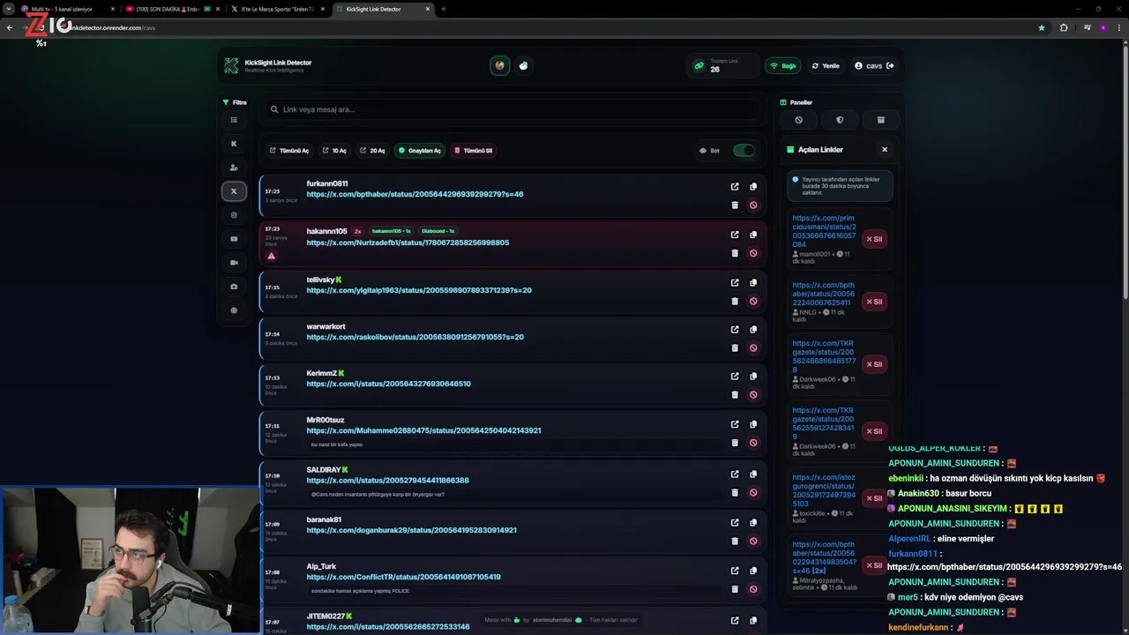This screenshot has height=635, width=1129.
Task: Click the 20 Aç button
Action: click(372, 150)
